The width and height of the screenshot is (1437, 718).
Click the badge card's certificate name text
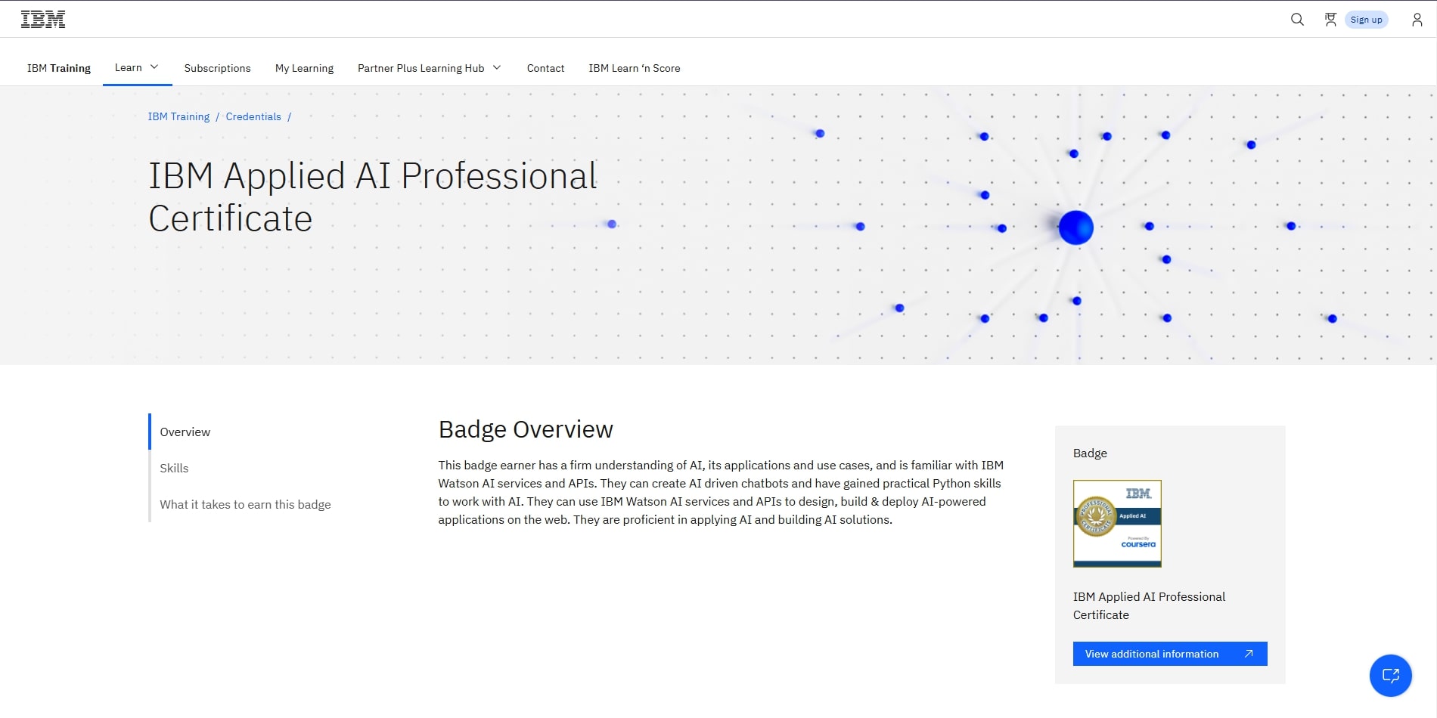[x=1149, y=605]
